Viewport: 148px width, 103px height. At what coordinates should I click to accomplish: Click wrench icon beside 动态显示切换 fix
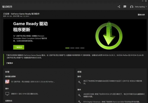coord(79,95)
